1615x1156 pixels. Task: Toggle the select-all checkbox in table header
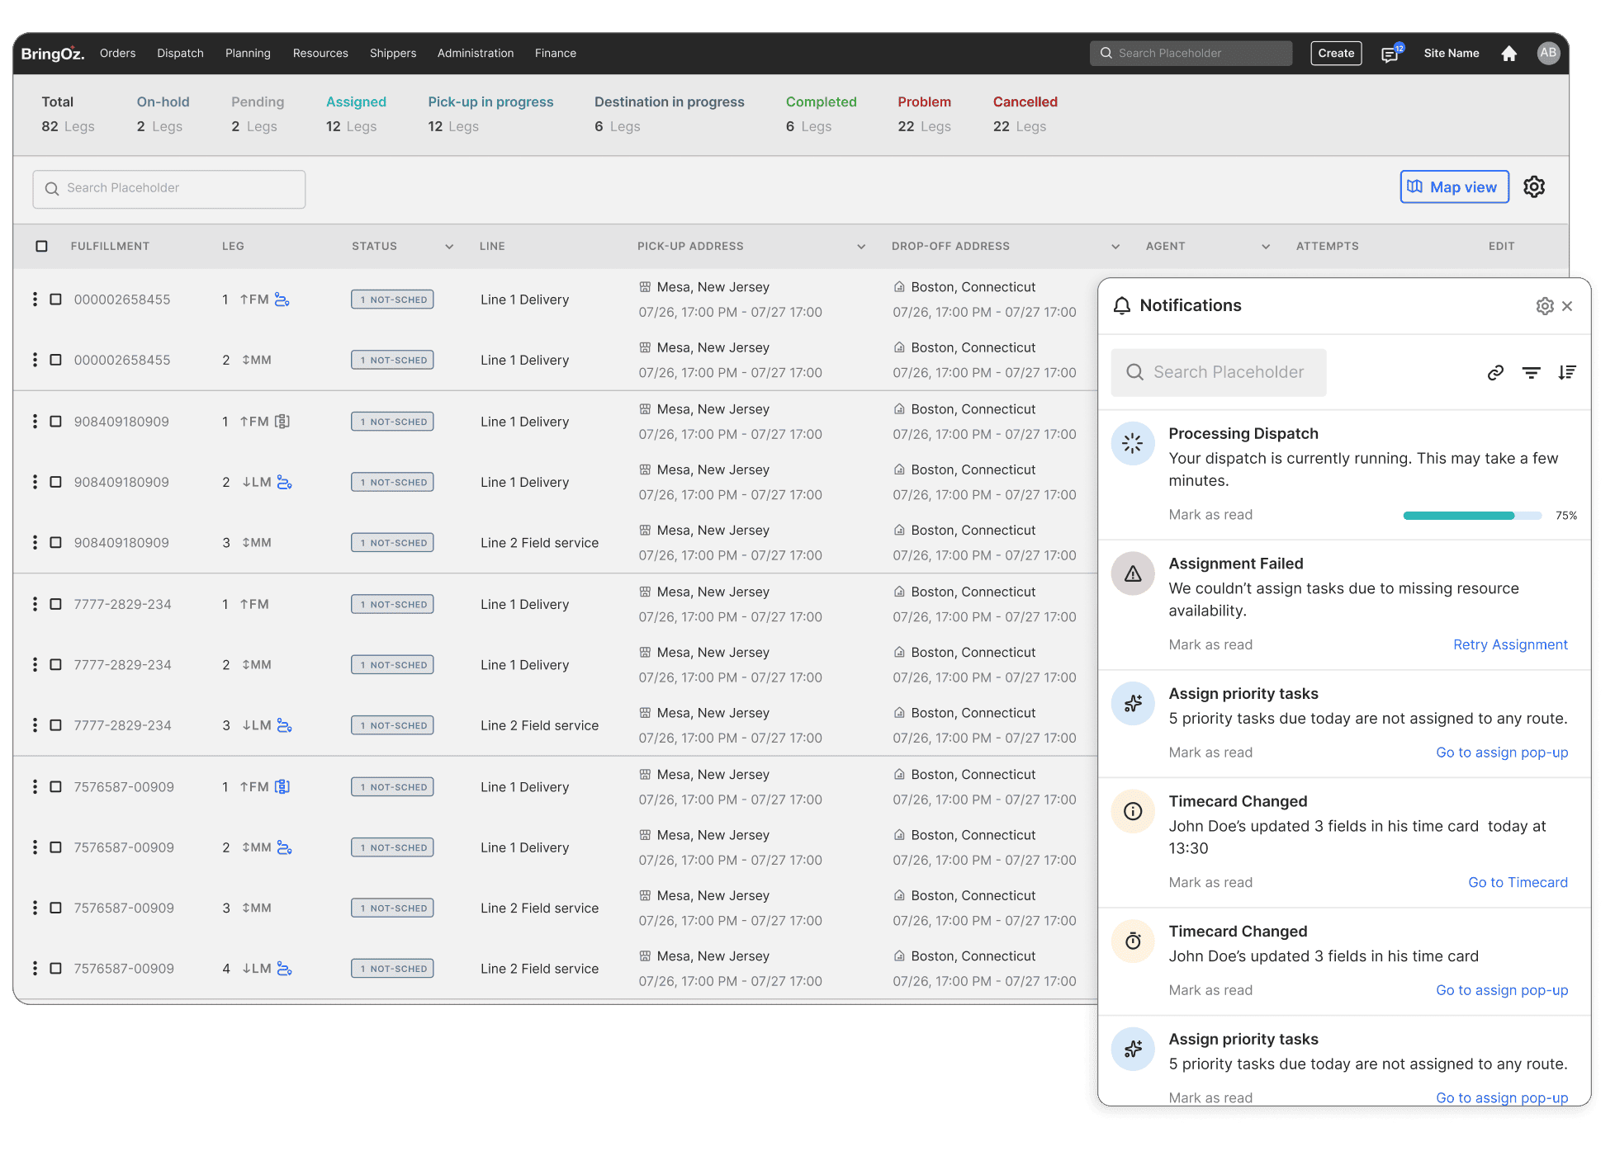42,247
